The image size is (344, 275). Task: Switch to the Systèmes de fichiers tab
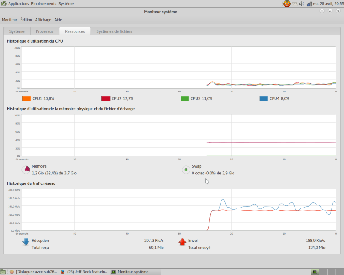click(x=114, y=31)
